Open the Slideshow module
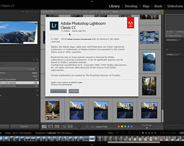This screenshot has height=146, width=184. [x=175, y=6]
